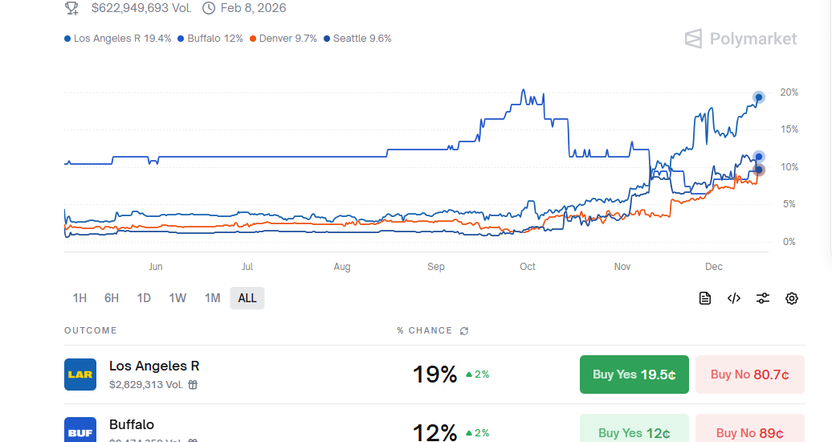The image size is (832, 442).
Task: Select the ALL time range
Action: point(247,298)
